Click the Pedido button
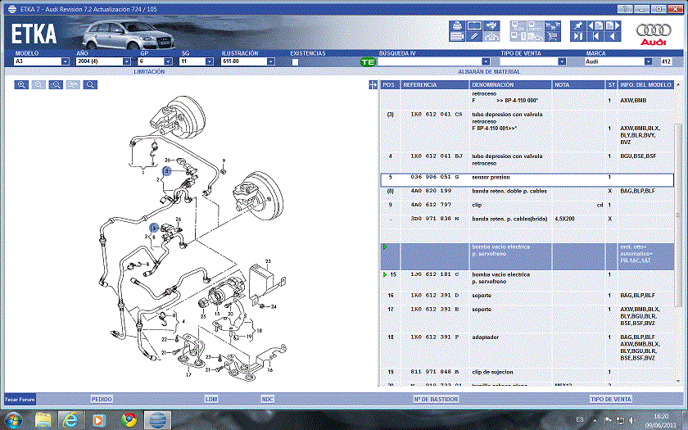This screenshot has width=688, height=430. click(x=102, y=400)
